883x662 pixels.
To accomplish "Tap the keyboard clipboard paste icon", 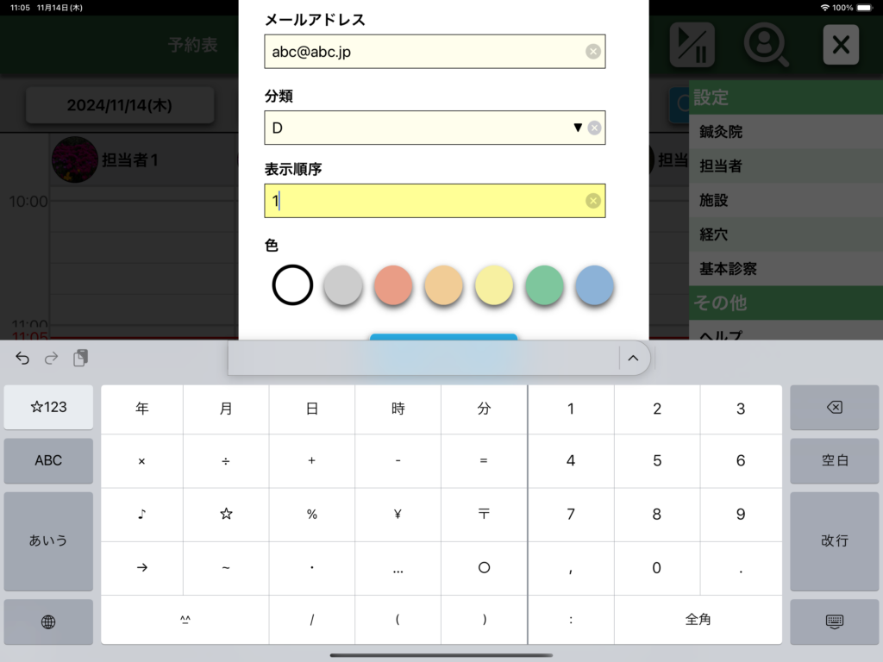I will click(x=80, y=359).
